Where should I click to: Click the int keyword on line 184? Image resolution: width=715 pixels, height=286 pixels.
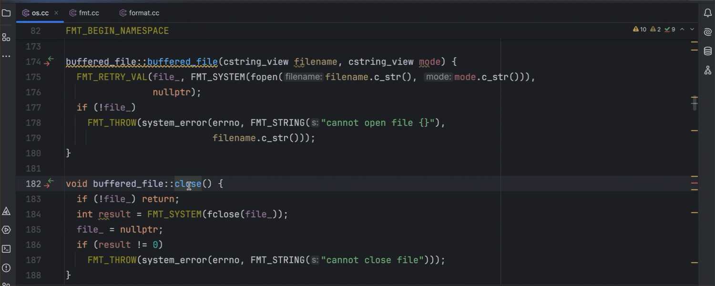click(85, 214)
